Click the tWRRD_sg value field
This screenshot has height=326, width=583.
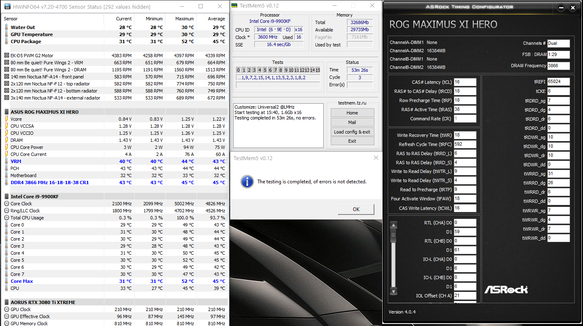click(x=558, y=174)
